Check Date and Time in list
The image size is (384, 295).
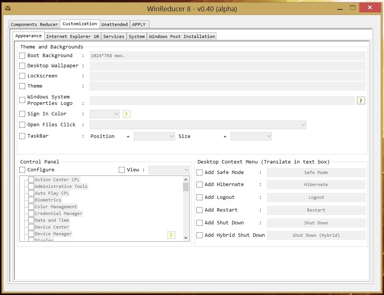click(x=31, y=220)
